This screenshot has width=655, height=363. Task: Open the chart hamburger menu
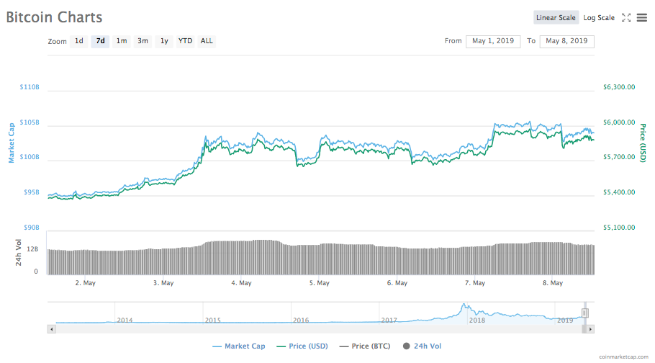coord(641,17)
